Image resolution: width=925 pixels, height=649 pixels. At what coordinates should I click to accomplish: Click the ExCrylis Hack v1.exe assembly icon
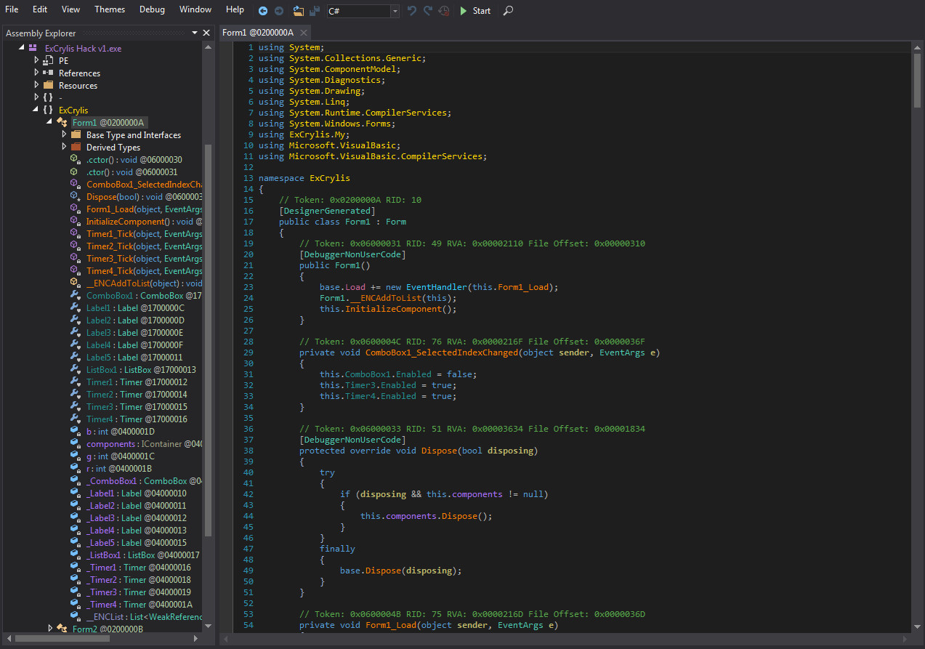33,48
